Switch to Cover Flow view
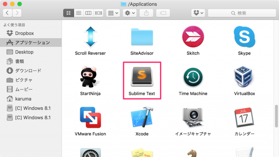Viewport: 279px width, 157px height. [x=99, y=13]
